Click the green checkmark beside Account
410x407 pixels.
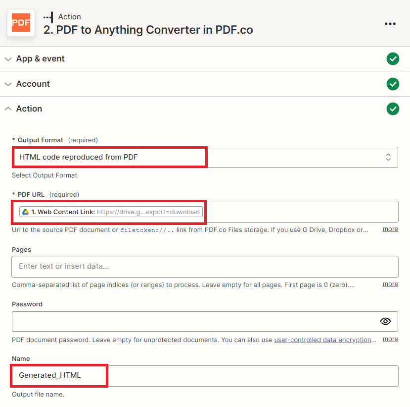pos(393,84)
